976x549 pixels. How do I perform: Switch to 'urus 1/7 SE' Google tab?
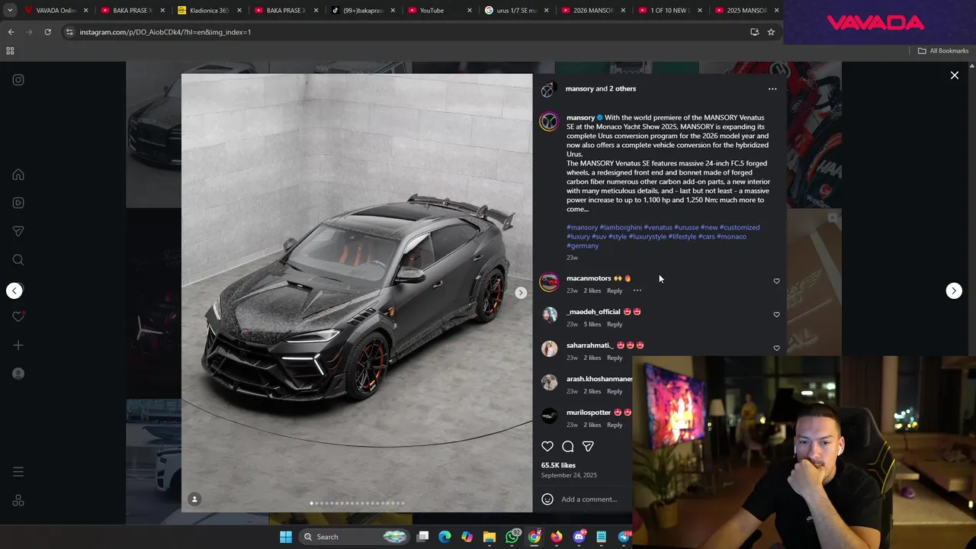coord(516,11)
